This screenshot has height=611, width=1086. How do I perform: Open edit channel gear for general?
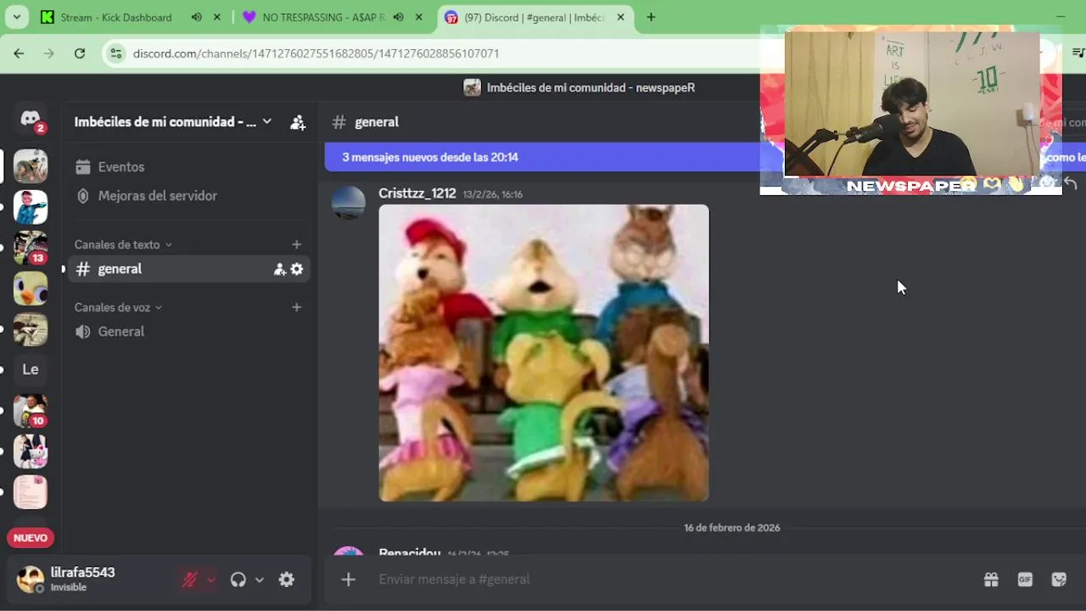pyautogui.click(x=297, y=269)
